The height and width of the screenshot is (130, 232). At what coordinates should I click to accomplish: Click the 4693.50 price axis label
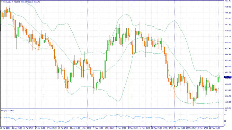227,43
